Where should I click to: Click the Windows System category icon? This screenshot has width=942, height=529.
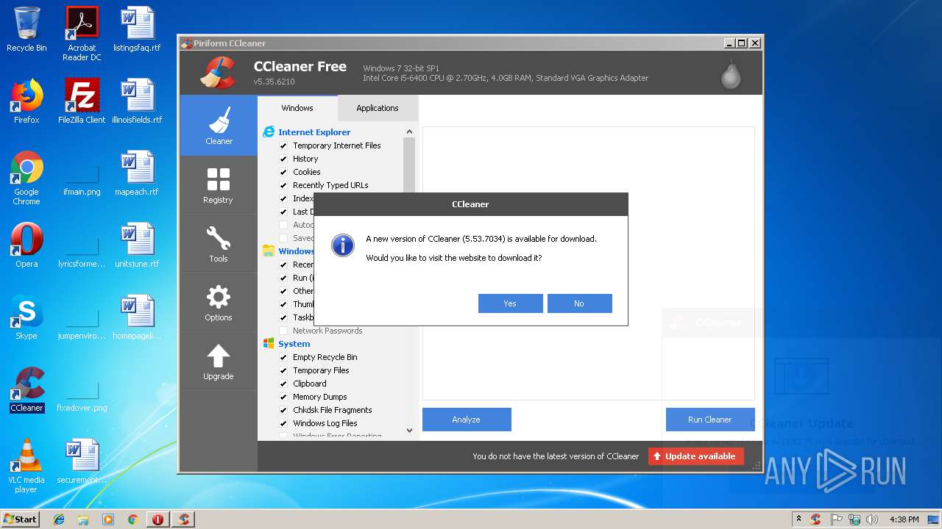pos(269,344)
